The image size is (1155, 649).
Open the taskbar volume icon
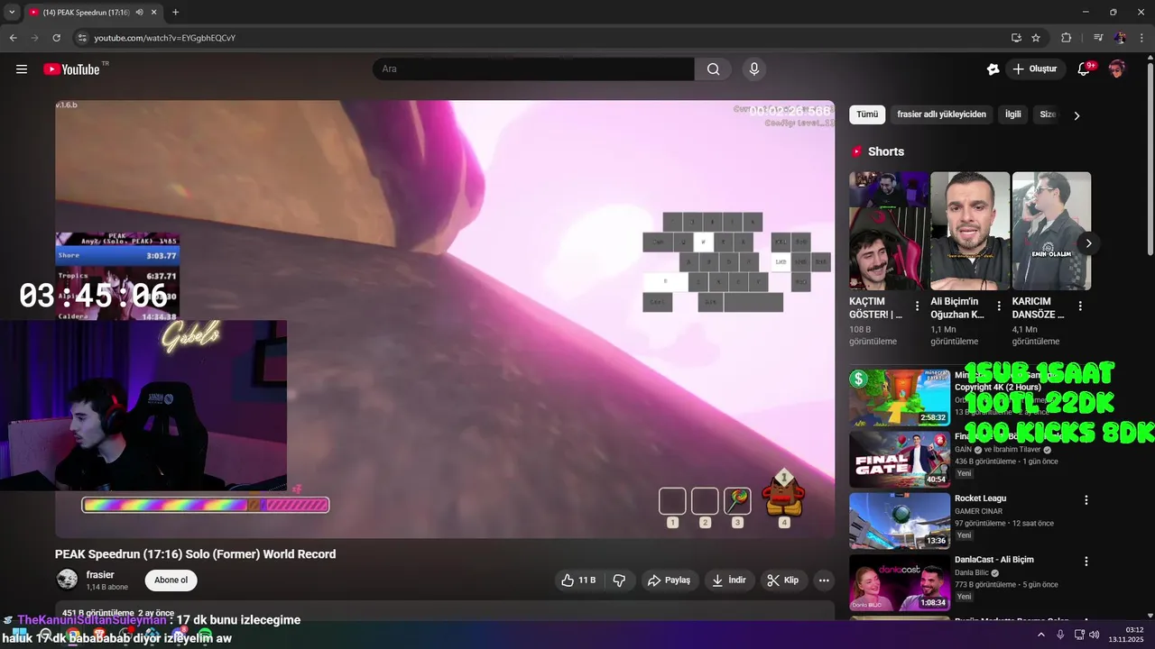pos(1095,635)
